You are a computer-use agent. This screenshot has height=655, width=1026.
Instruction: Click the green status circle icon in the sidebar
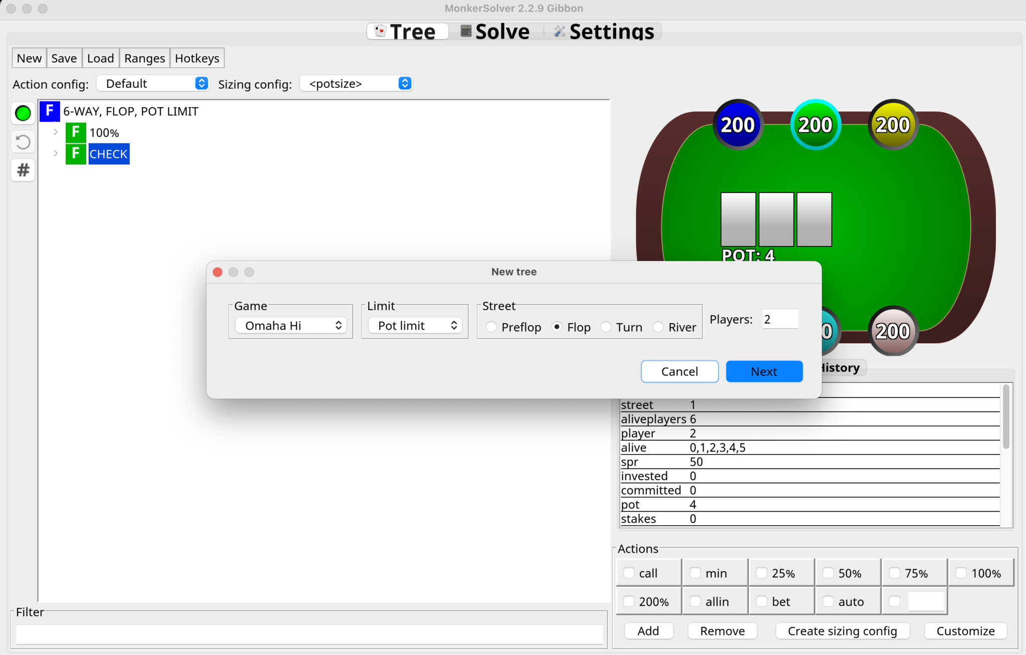click(22, 113)
